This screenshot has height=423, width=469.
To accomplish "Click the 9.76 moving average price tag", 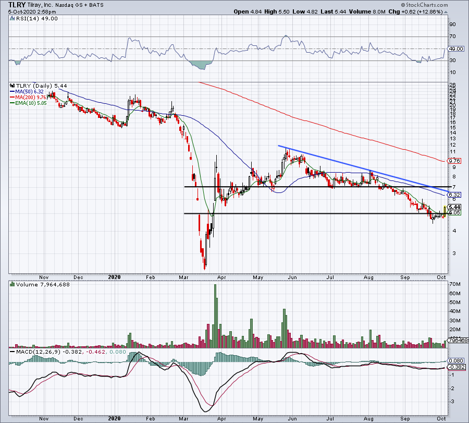I will 454,161.
